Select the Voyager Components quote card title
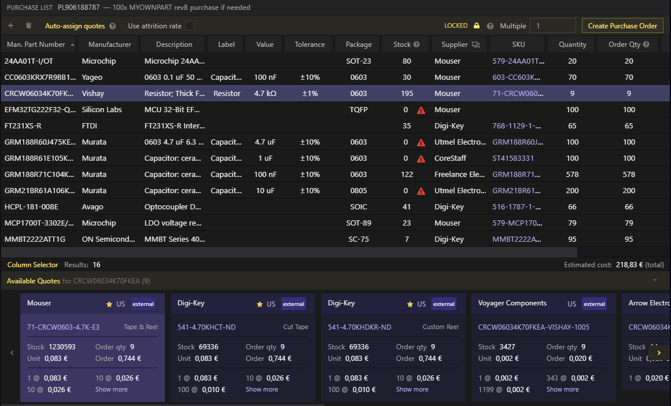671x406 pixels. coord(513,303)
